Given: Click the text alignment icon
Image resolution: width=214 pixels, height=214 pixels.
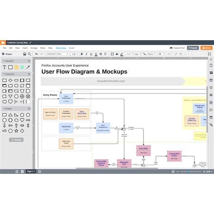Looking at the screenshot, I should point(101,54).
